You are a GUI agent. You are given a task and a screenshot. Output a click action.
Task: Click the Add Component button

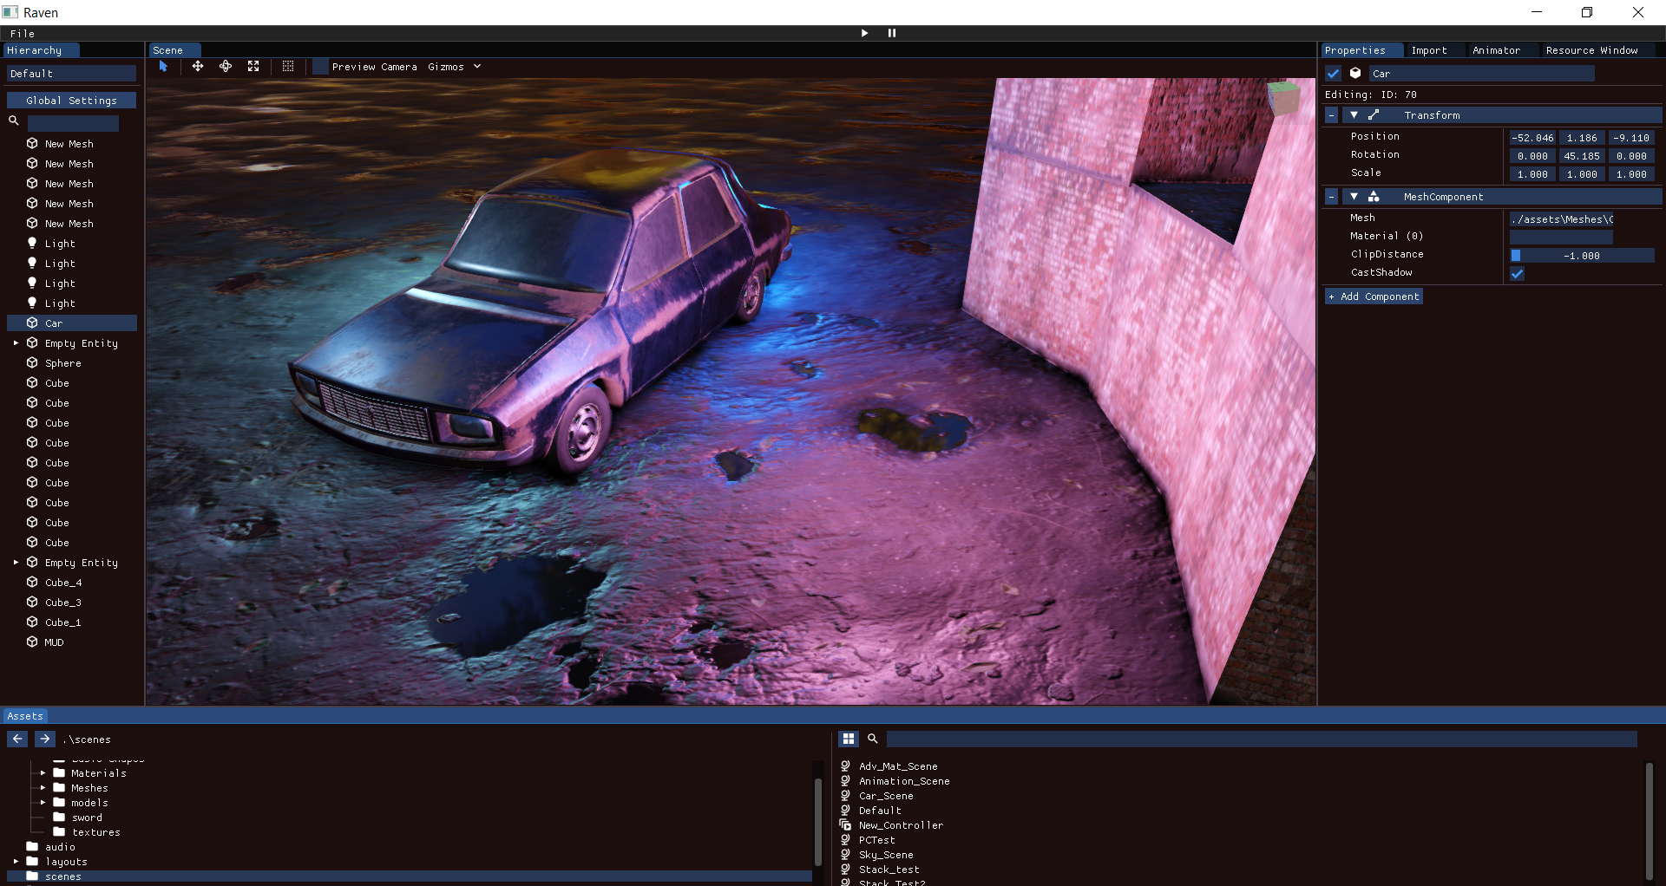coord(1374,296)
